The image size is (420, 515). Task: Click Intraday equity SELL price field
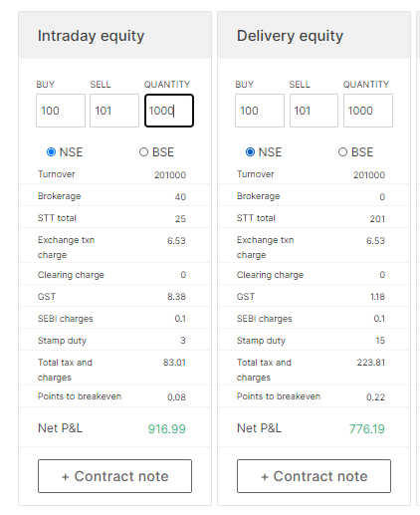[x=114, y=111]
